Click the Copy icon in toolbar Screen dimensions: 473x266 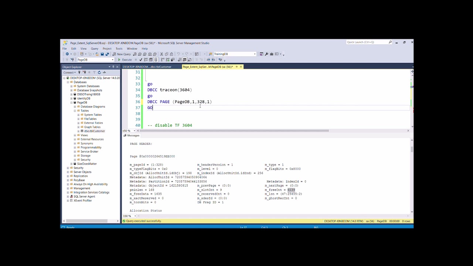(x=166, y=54)
